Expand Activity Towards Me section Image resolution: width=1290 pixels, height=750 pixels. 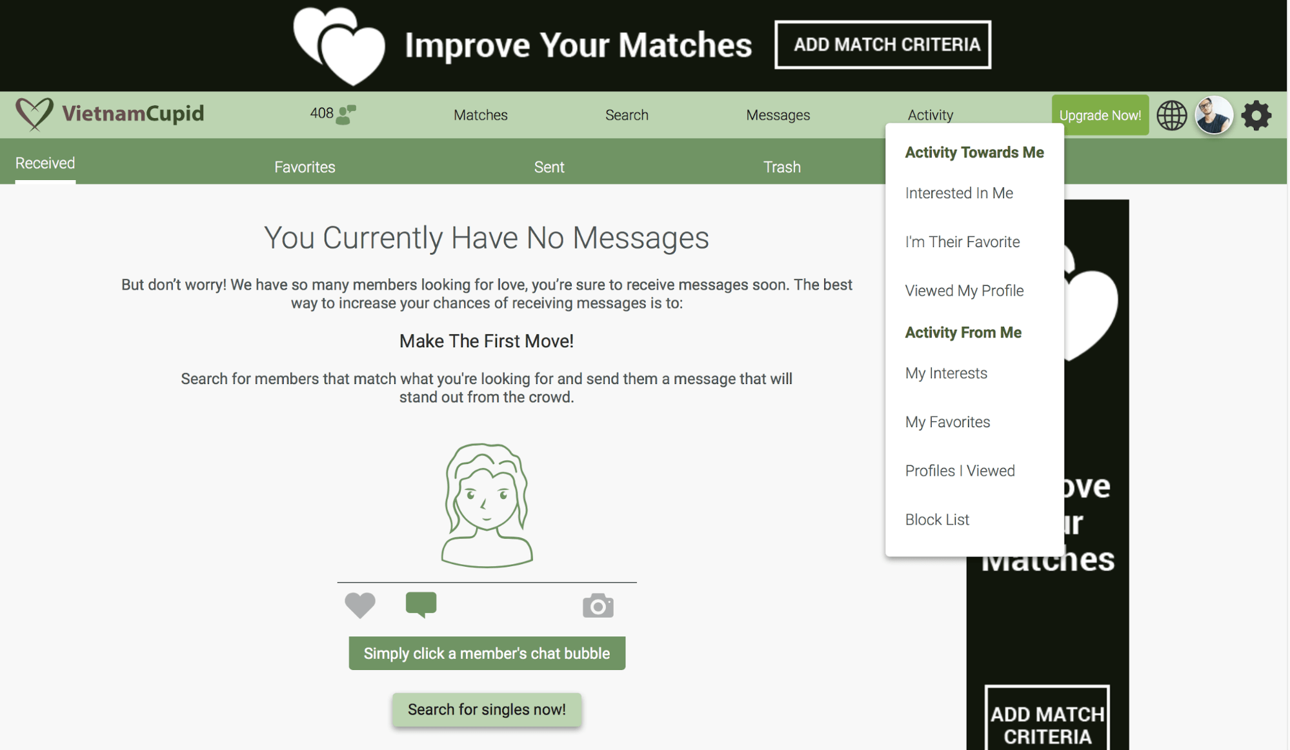[x=974, y=151]
